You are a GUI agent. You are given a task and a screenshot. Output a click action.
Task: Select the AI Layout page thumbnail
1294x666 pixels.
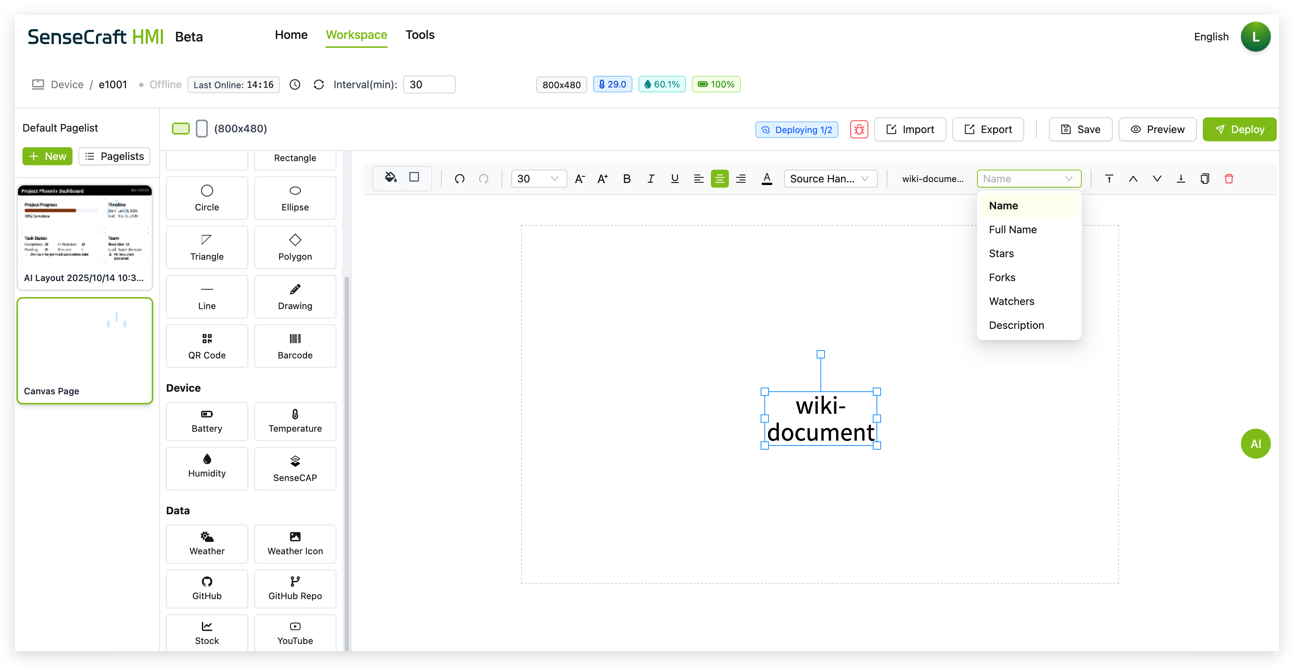tap(84, 237)
